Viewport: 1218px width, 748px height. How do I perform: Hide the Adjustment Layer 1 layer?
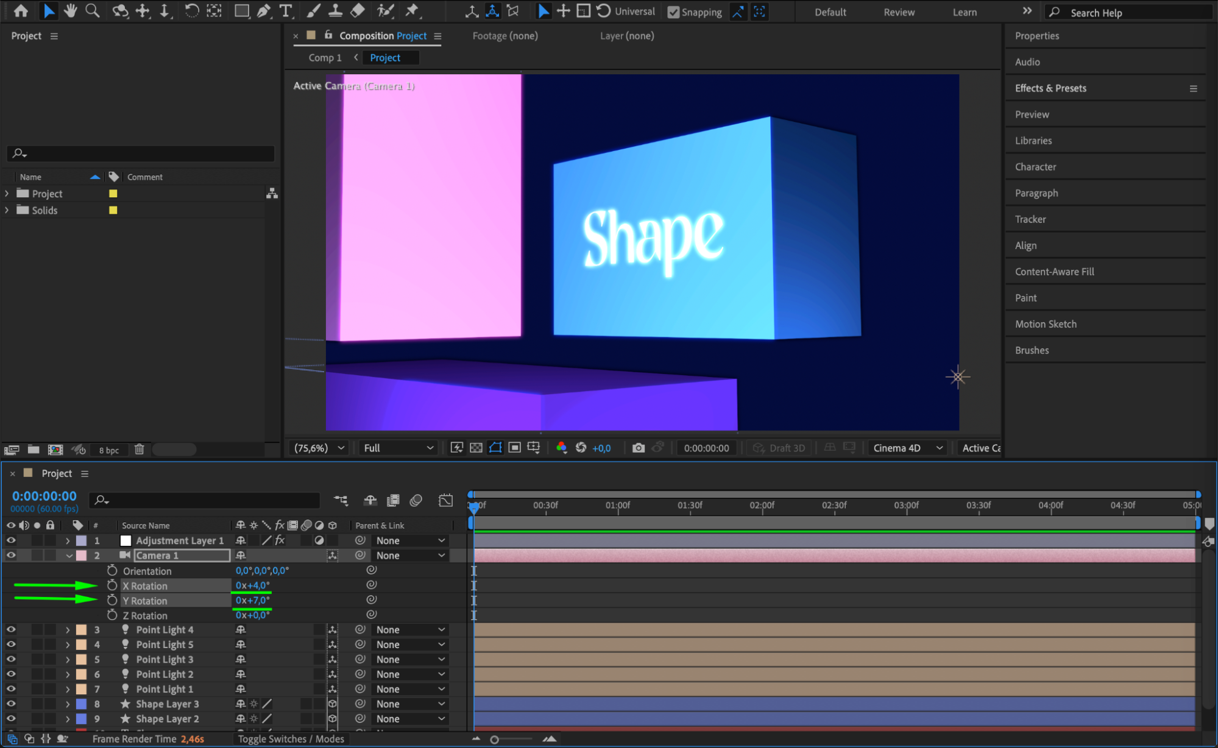11,540
